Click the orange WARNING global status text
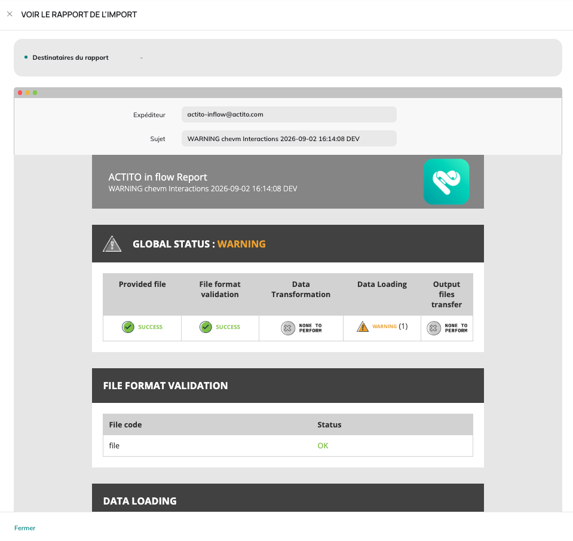 241,244
